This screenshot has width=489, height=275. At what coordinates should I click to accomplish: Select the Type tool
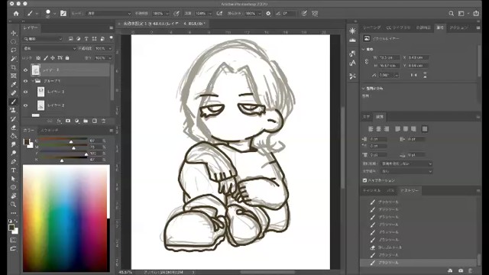point(13,170)
